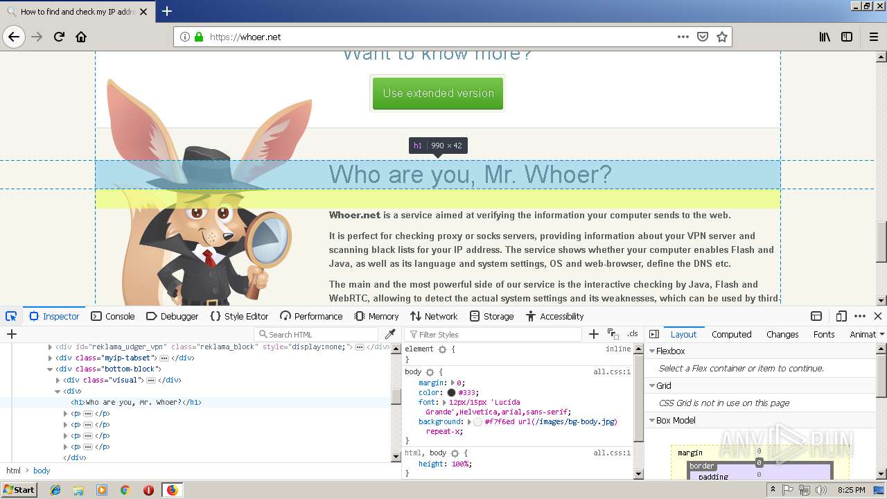Choose the iframe target for the toolbox
887x499 pixels.
[x=816, y=316]
